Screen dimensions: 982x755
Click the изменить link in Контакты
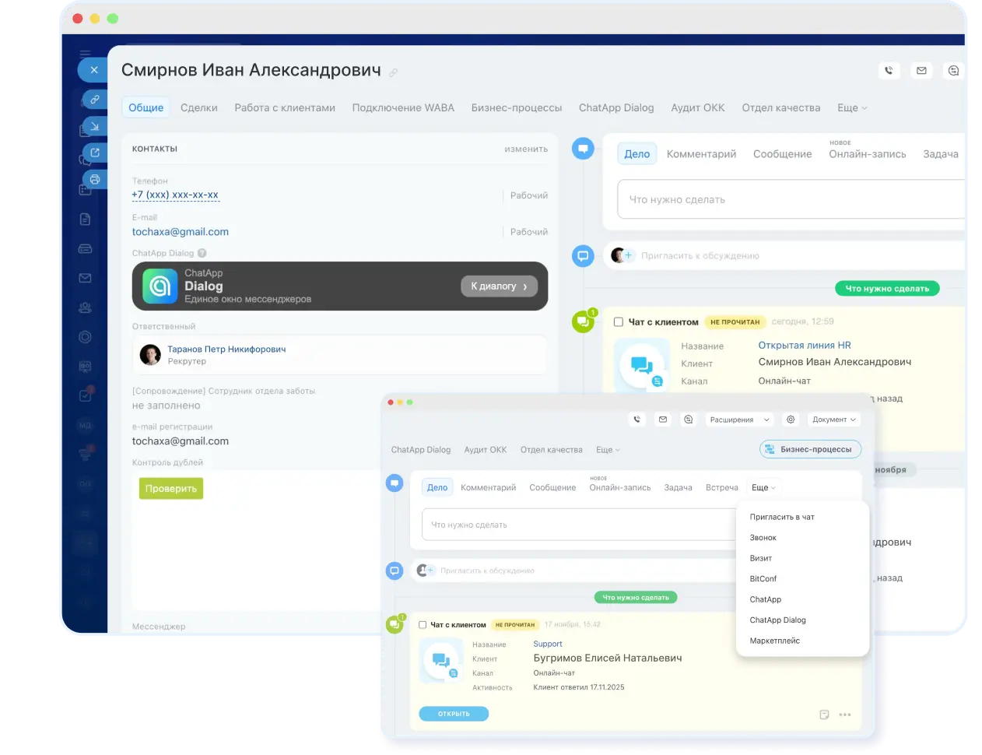click(x=526, y=149)
